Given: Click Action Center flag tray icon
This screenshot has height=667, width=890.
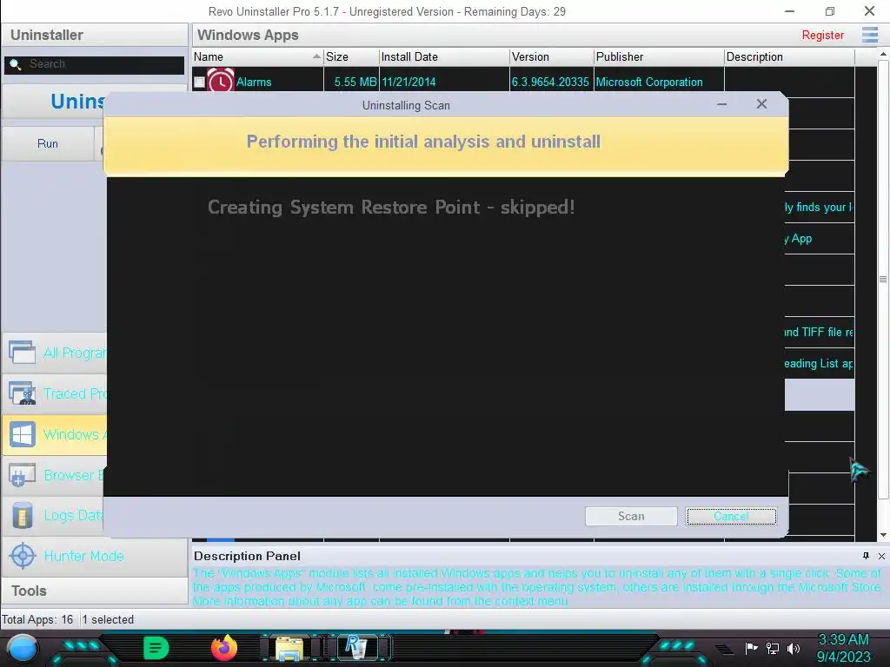Looking at the screenshot, I should (x=752, y=648).
